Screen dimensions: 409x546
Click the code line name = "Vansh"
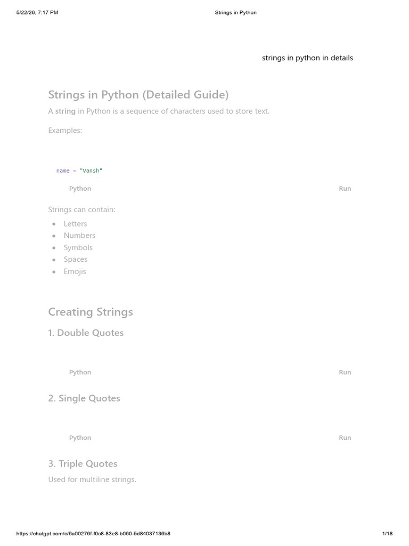tap(79, 171)
